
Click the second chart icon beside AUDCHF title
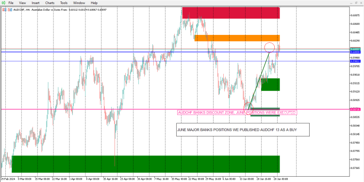[x=10, y=10]
